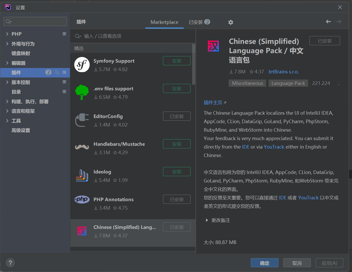Switch to the Marketplace tab
The height and width of the screenshot is (272, 352).
pos(164,22)
